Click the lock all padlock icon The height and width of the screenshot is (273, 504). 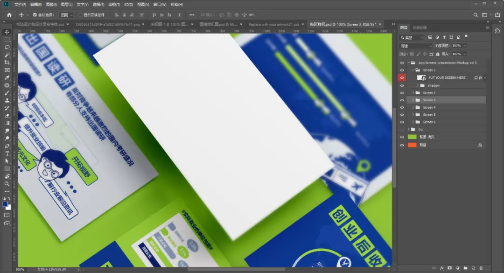[x=437, y=54]
